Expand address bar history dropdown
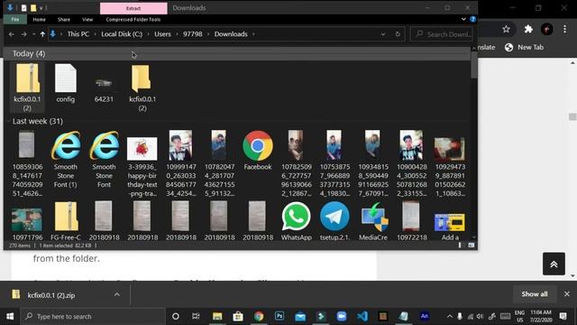577x325 pixels. 383,34
